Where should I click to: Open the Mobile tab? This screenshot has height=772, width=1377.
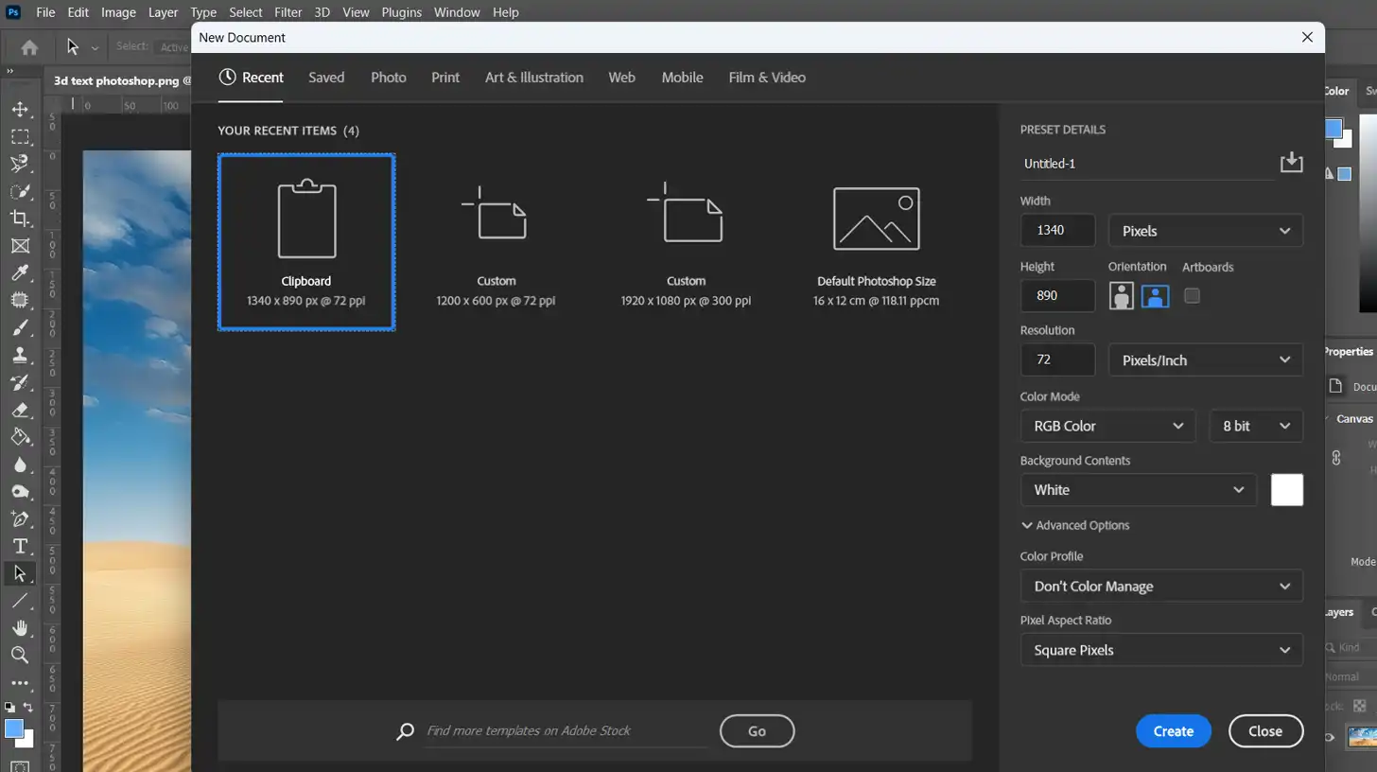pos(682,78)
